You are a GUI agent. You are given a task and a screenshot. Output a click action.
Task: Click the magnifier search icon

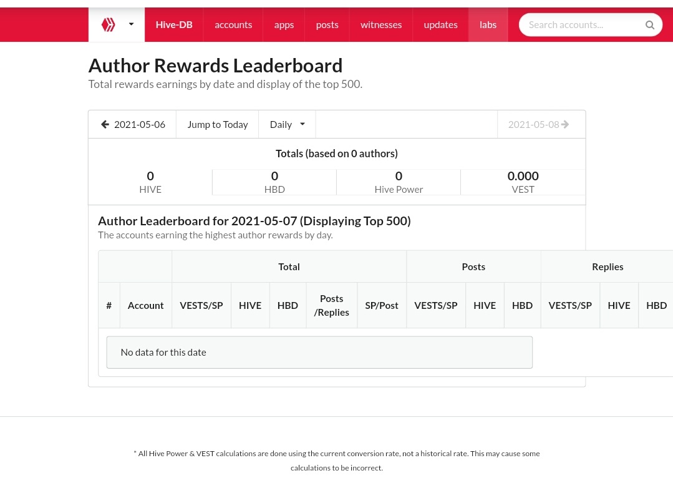[x=650, y=25]
